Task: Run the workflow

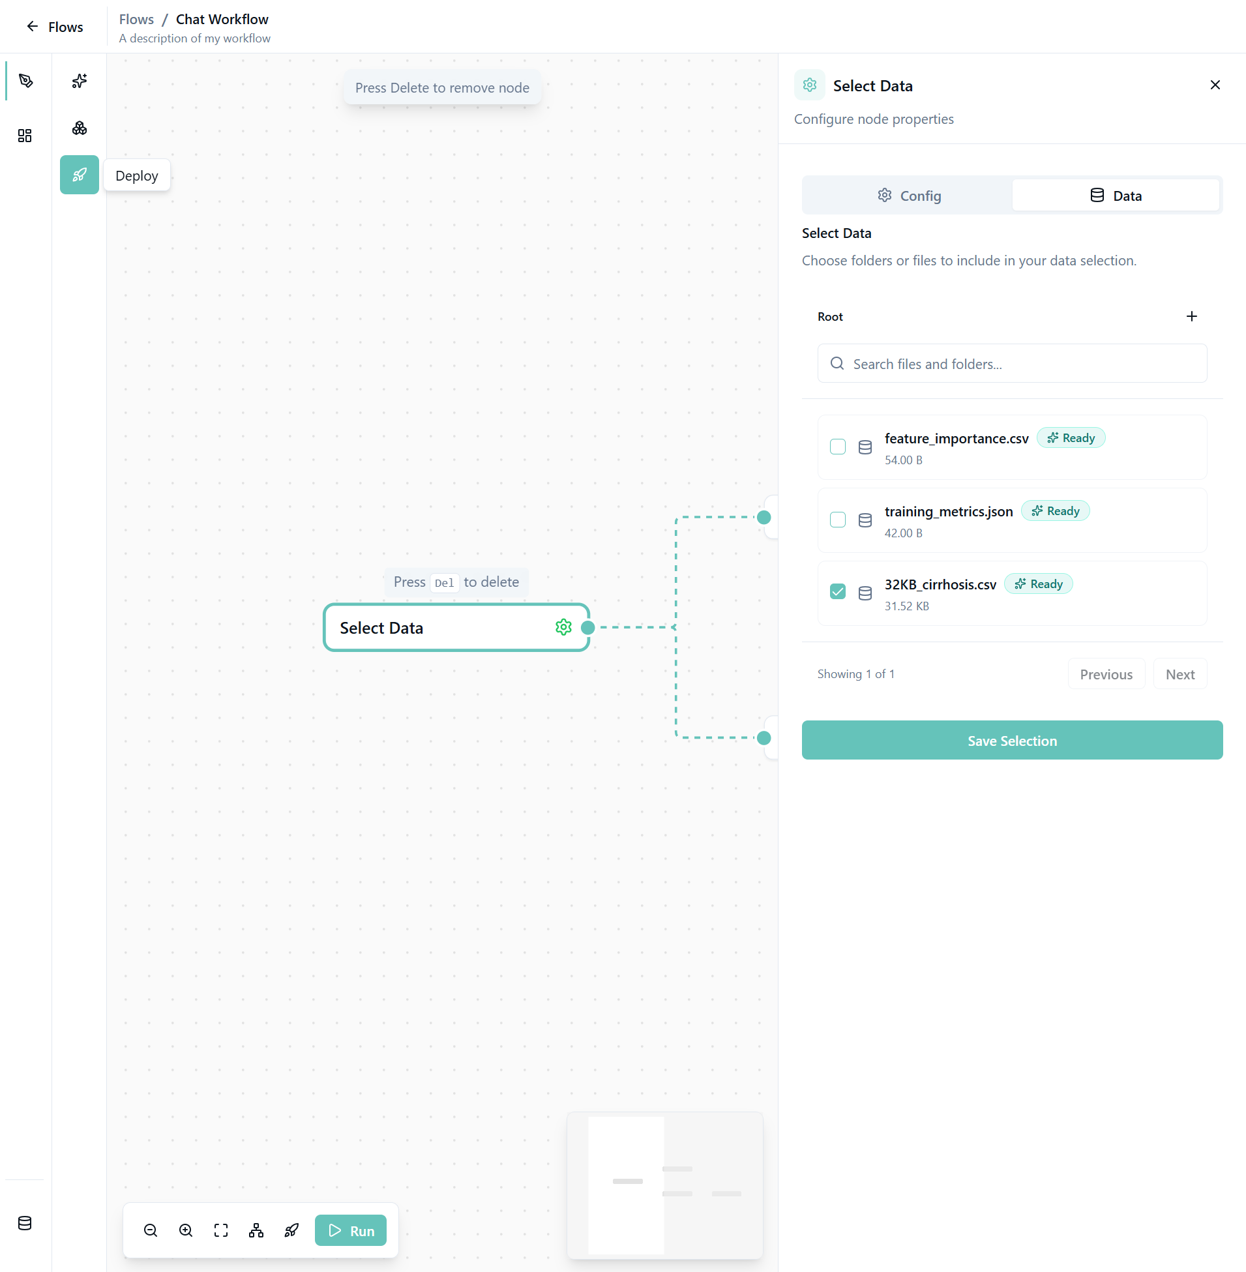Action: pos(351,1230)
